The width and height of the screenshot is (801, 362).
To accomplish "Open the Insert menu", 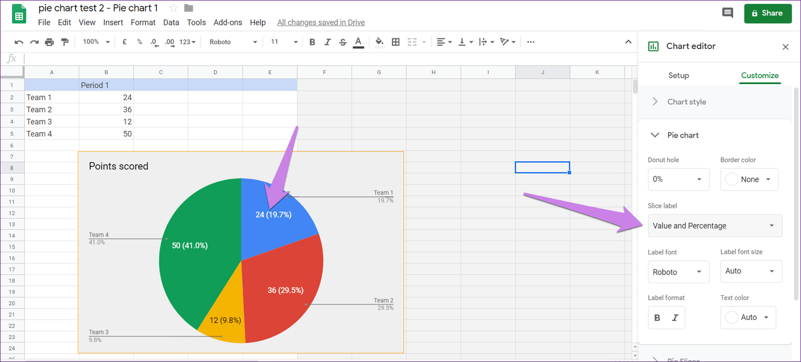I will point(113,22).
